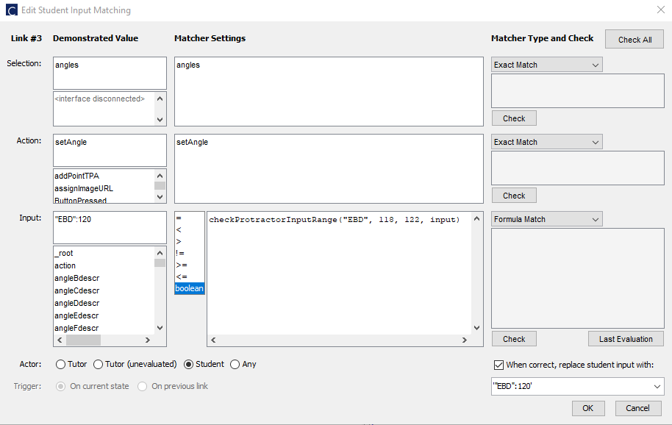
Task: Click the Cancel button
Action: [637, 408]
